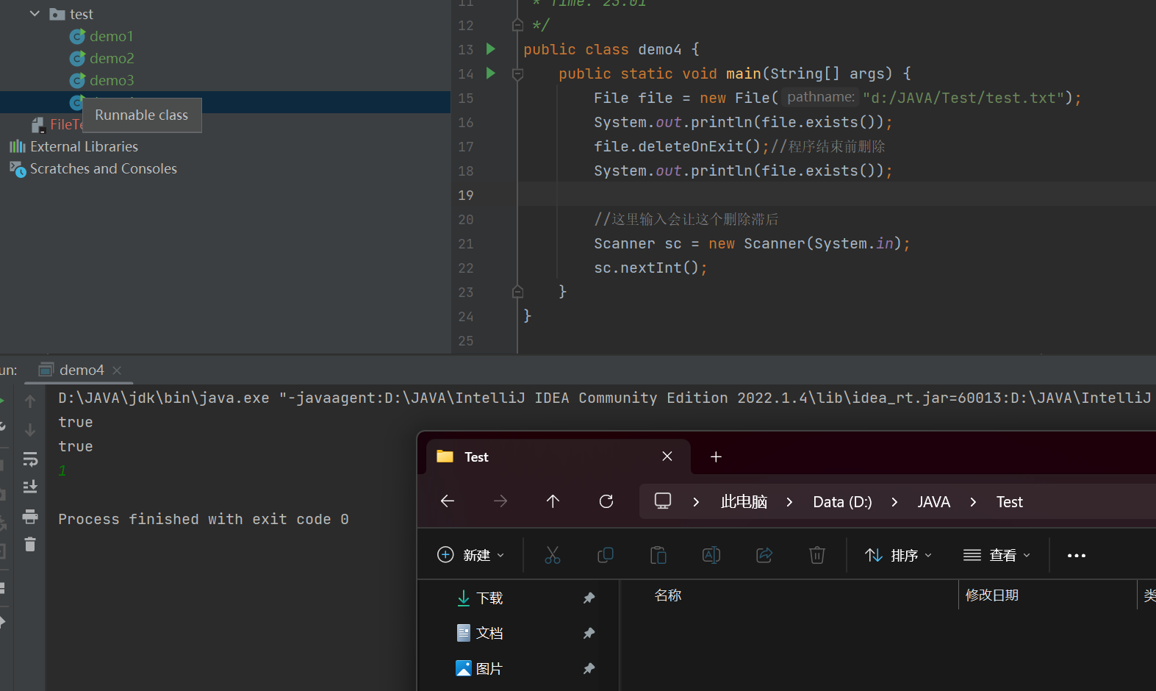Click the Paste icon in Explorer toolbar
This screenshot has width=1156, height=691.
click(658, 555)
